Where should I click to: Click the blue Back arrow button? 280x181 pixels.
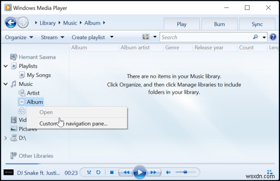11,23
